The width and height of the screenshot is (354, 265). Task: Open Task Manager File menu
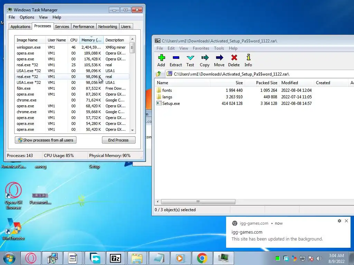coord(12,17)
